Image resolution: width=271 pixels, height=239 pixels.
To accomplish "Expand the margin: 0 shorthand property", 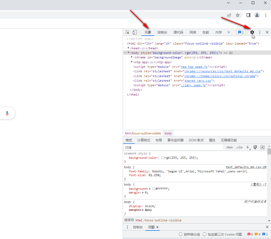I will [143, 193].
